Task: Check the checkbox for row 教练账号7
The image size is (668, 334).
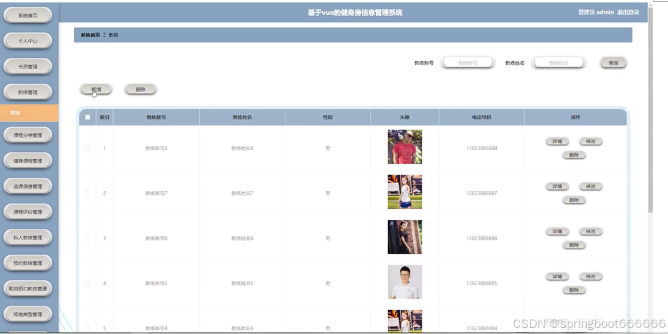Action: point(88,193)
